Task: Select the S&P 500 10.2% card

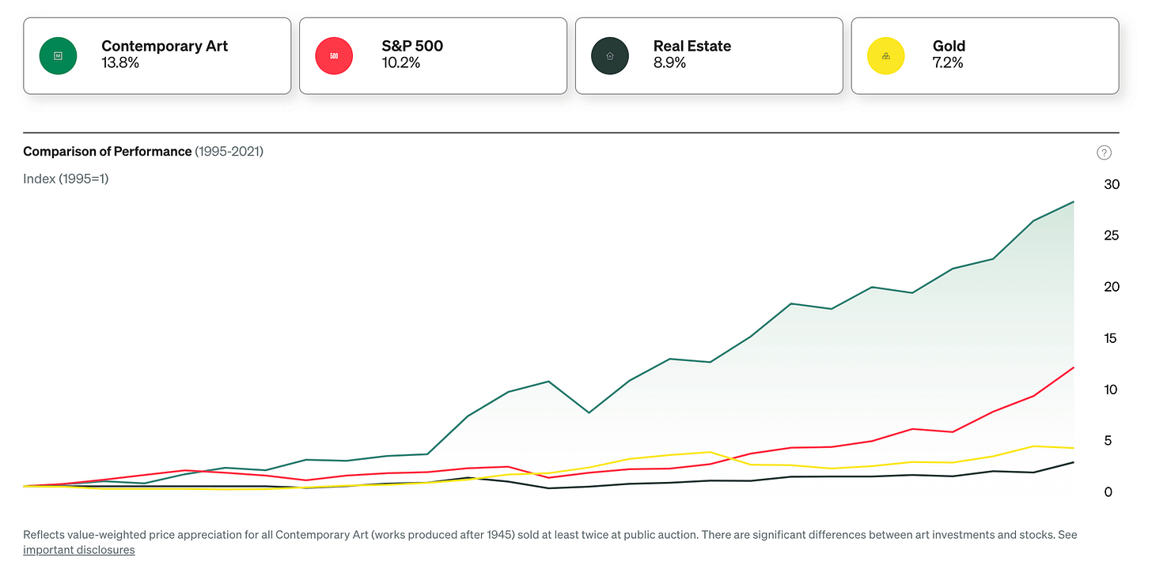Action: 434,56
